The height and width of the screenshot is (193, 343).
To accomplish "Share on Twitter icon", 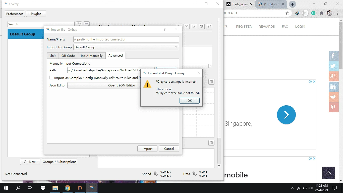I will (x=333, y=66).
